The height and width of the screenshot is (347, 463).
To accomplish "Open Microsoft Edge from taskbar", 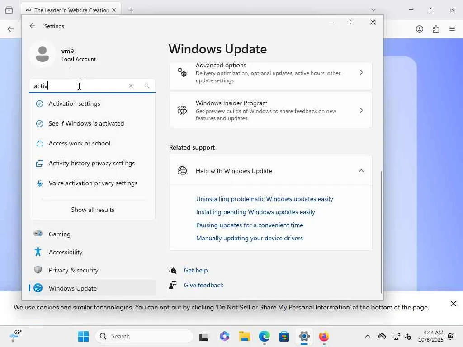I will (264, 336).
